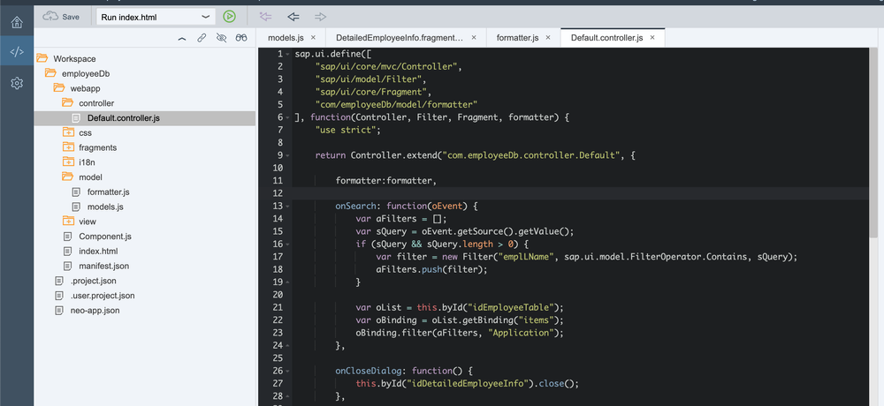Open neo-app.json file
The height and width of the screenshot is (406, 884).
tap(95, 311)
